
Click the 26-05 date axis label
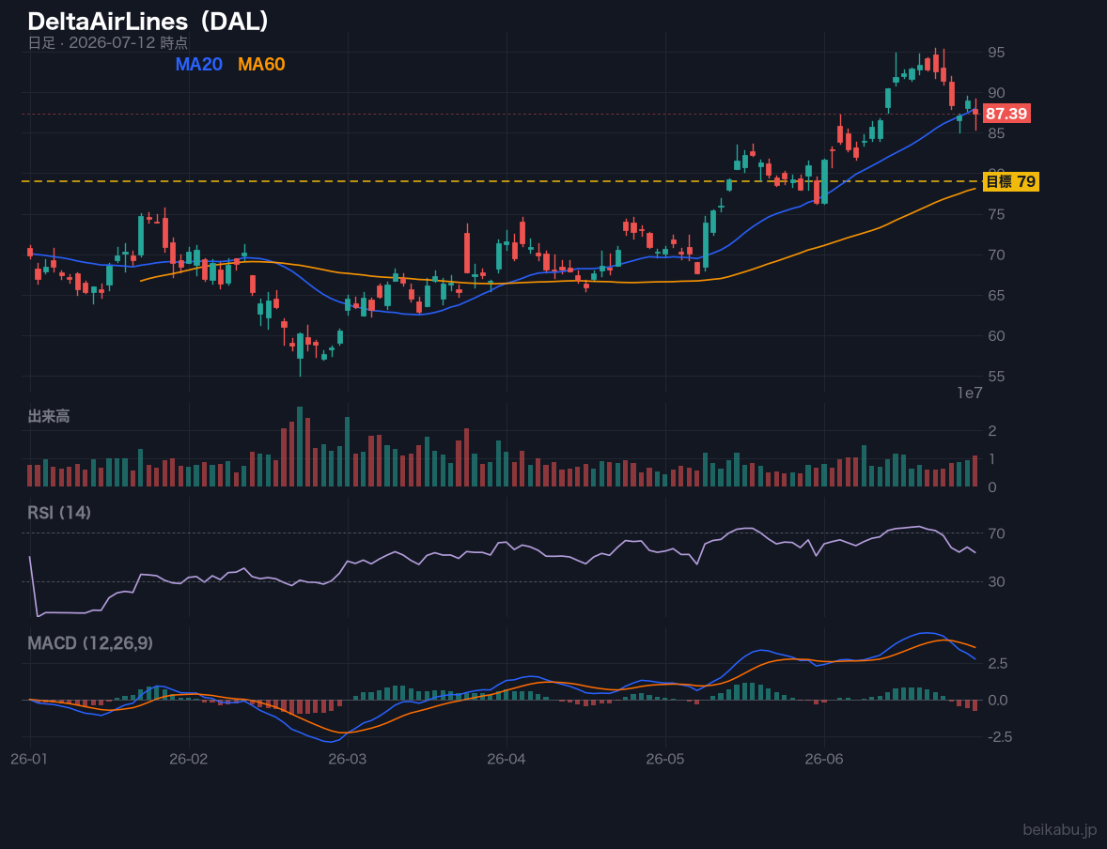click(665, 760)
